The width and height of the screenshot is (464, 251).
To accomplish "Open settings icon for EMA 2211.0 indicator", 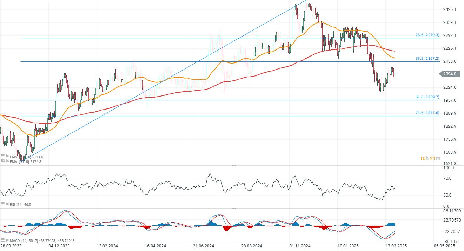I will tap(3, 156).
